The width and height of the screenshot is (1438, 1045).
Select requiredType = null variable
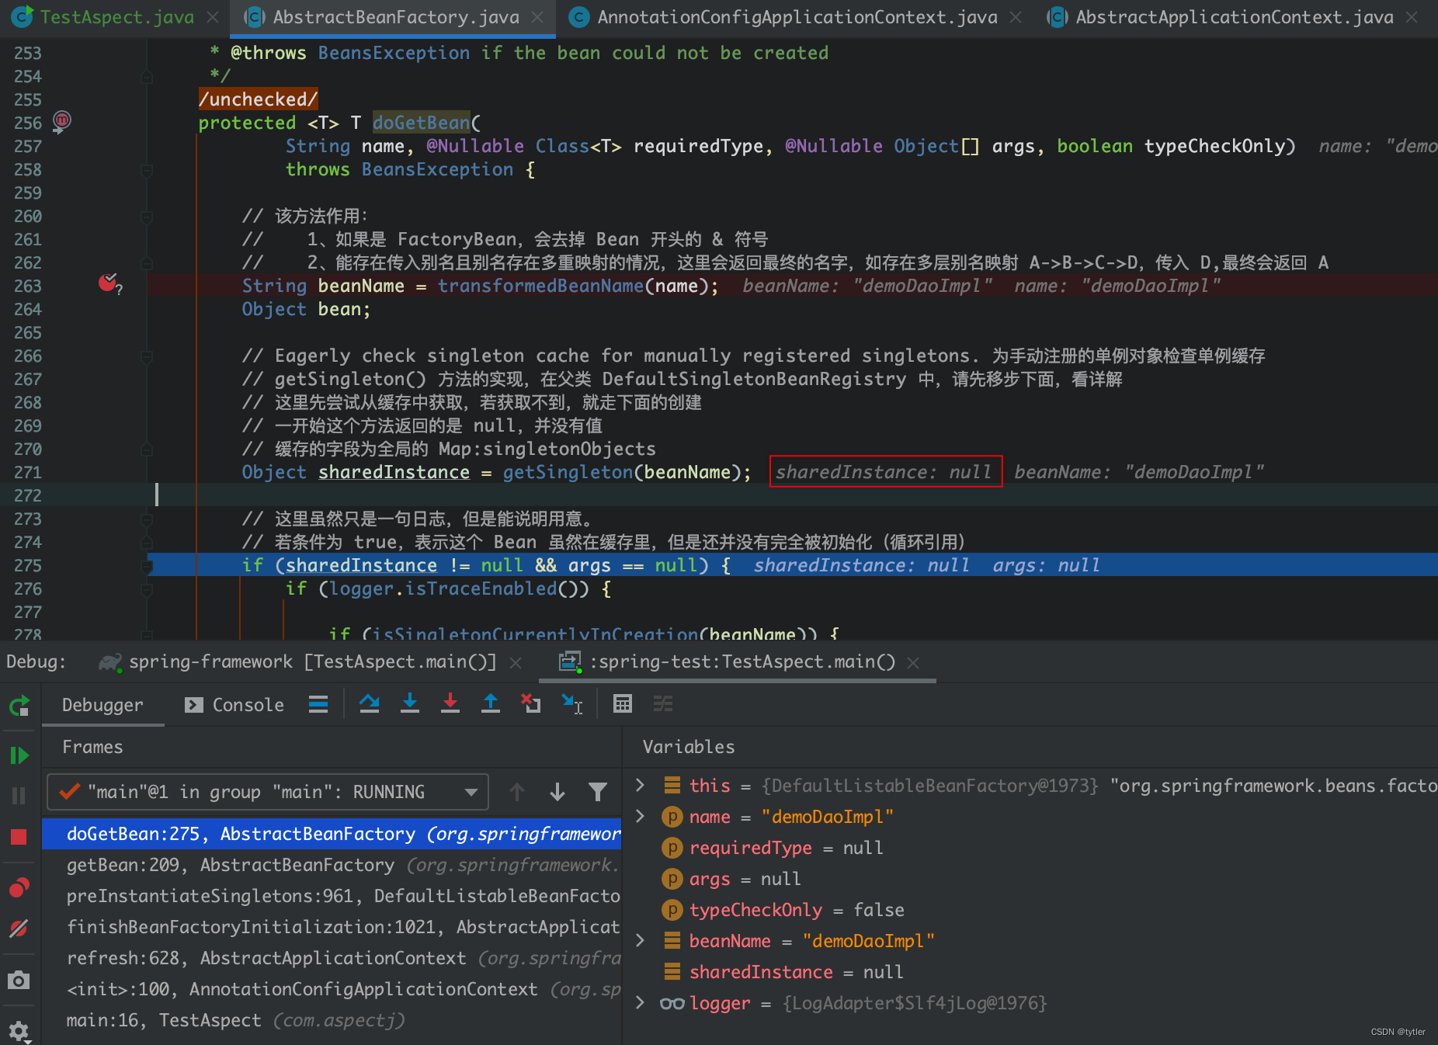(1030, 848)
